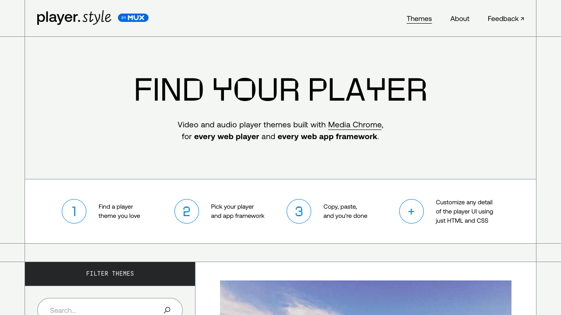The image size is (561, 315).
Task: Click the FIND YOUR PLAYER heading
Action: 280,90
